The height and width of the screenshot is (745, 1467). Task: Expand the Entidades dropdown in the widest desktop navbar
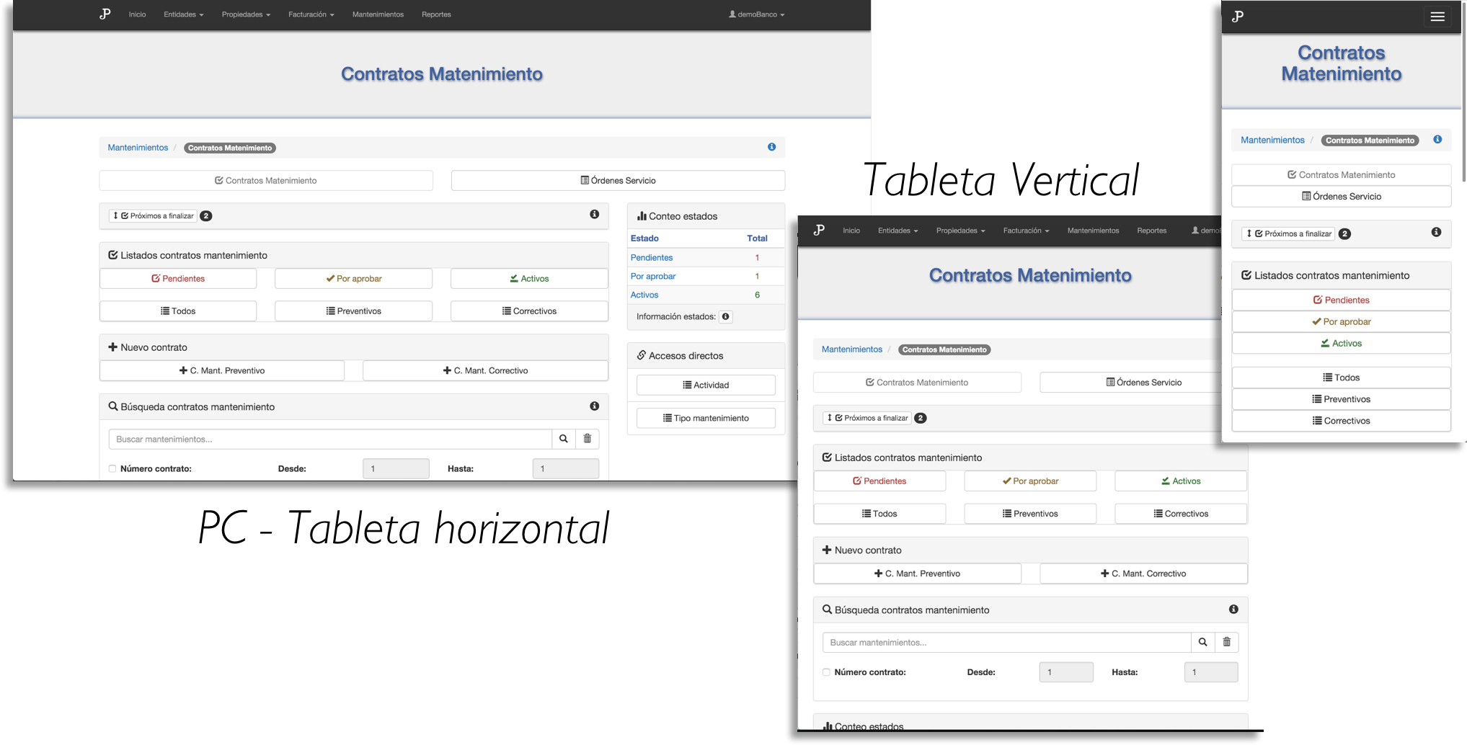coord(183,14)
